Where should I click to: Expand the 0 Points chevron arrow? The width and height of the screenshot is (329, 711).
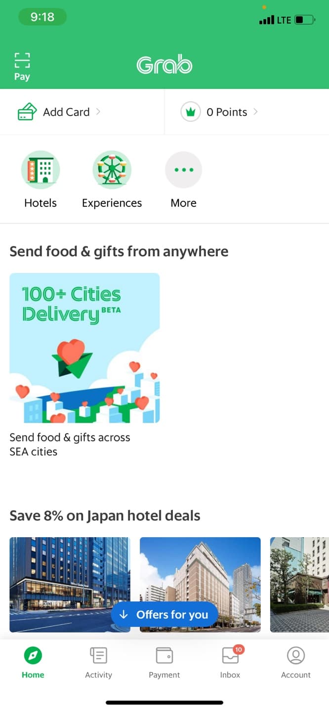click(255, 112)
